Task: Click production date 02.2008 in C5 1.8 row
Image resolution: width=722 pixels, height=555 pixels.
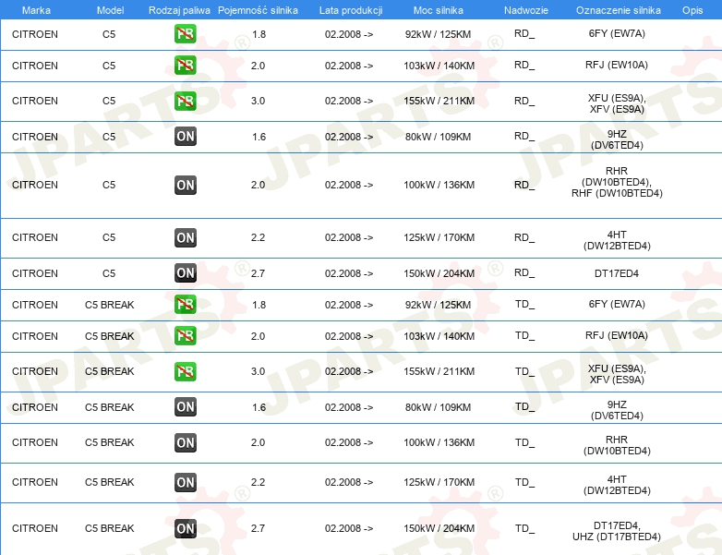Action: pyautogui.click(x=349, y=34)
